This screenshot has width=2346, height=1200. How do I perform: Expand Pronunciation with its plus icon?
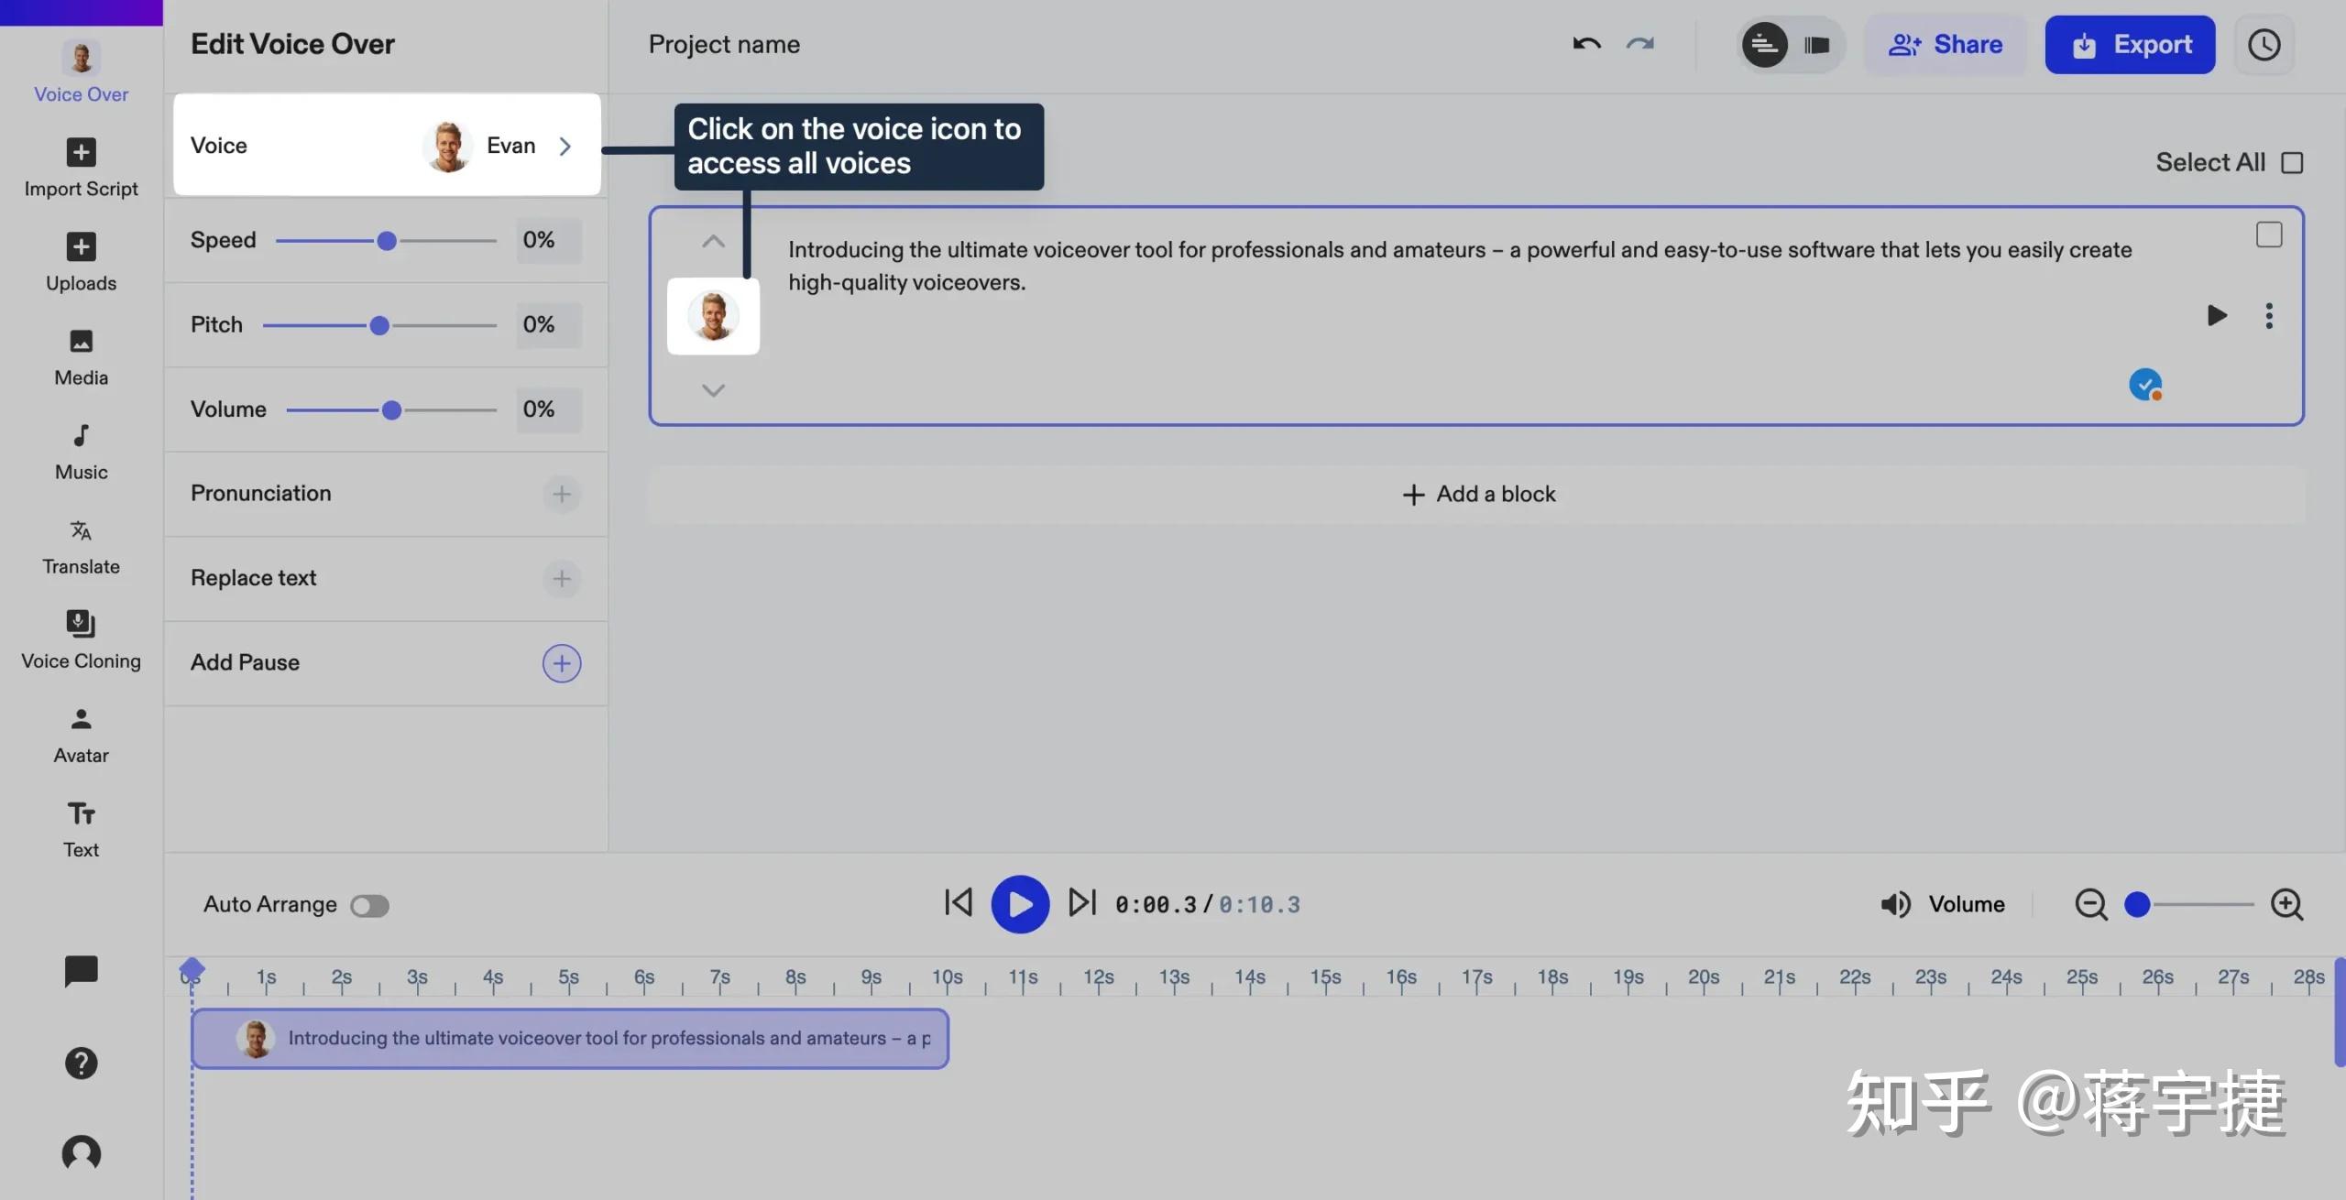click(562, 494)
